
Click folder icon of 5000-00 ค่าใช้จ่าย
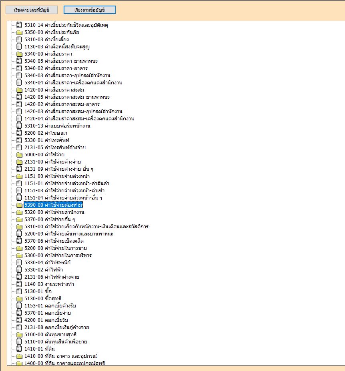[x=19, y=155]
